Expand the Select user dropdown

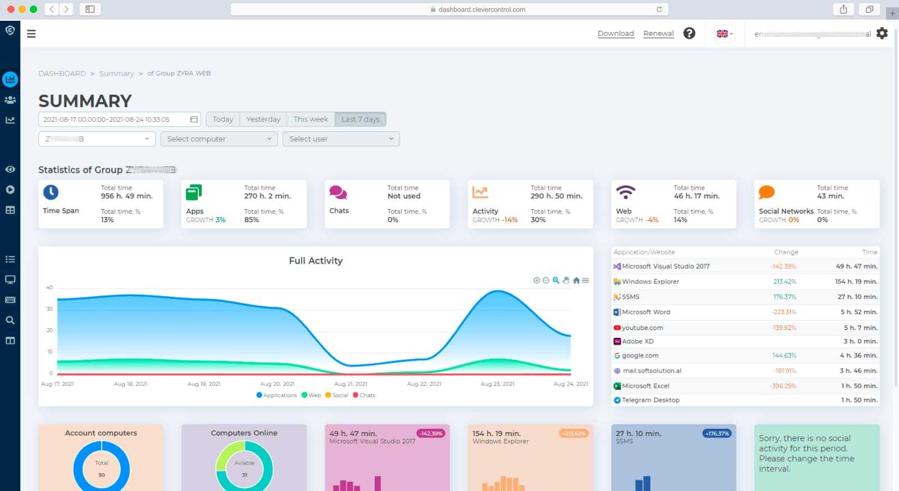pyautogui.click(x=341, y=139)
